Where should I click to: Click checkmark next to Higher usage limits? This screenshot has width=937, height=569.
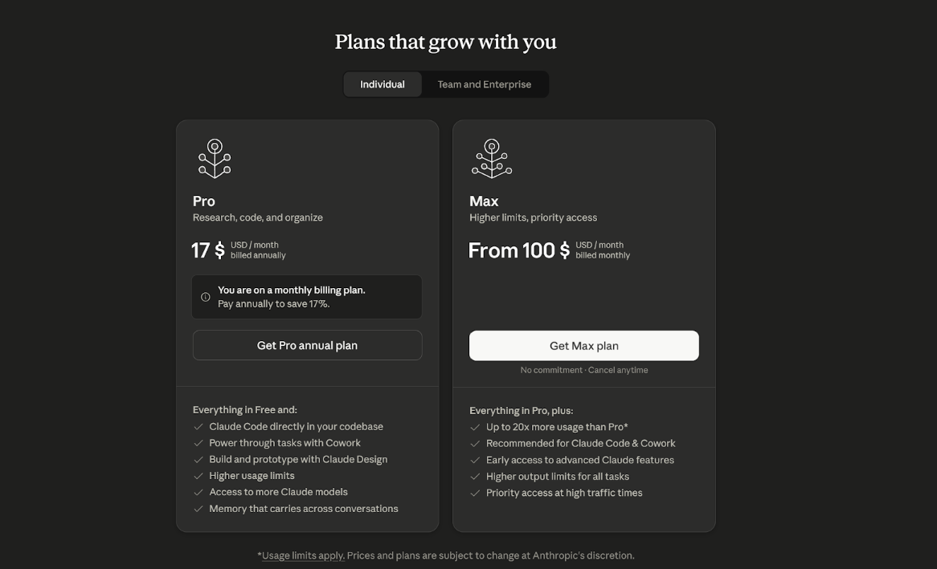pos(198,476)
